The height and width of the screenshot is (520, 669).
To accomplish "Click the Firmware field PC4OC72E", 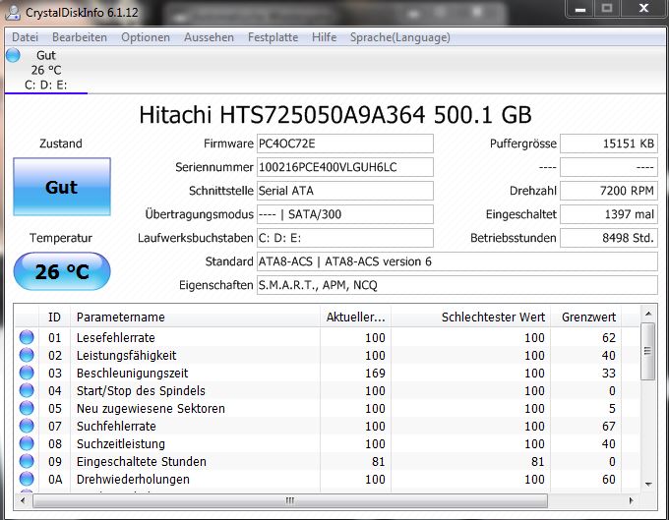I will (x=345, y=144).
